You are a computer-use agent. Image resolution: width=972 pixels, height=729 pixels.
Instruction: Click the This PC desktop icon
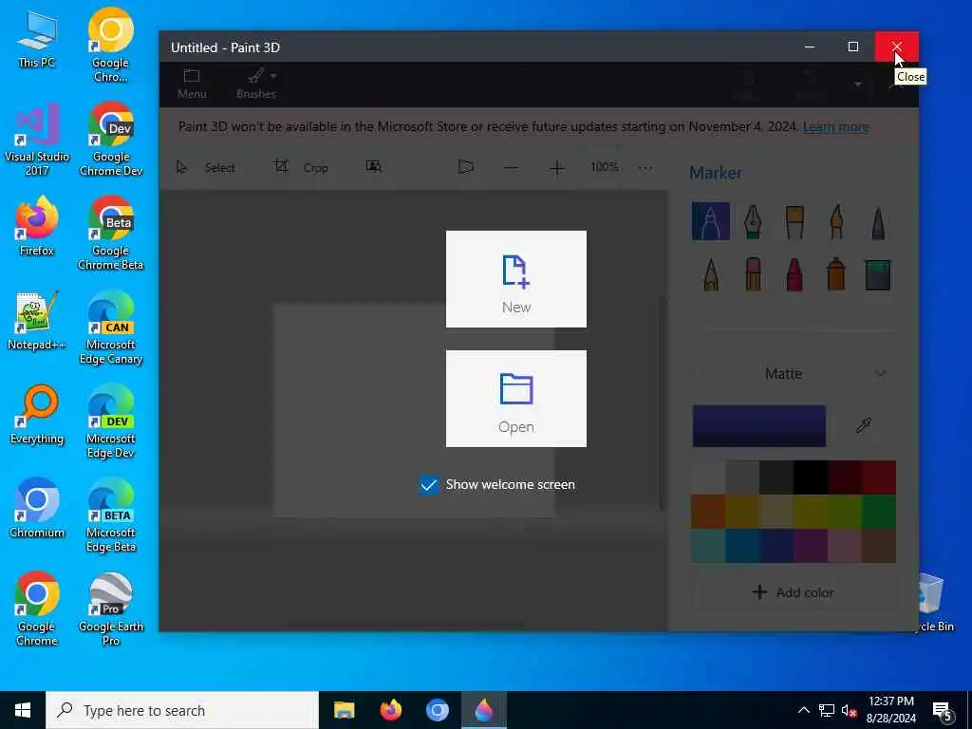coord(37,39)
